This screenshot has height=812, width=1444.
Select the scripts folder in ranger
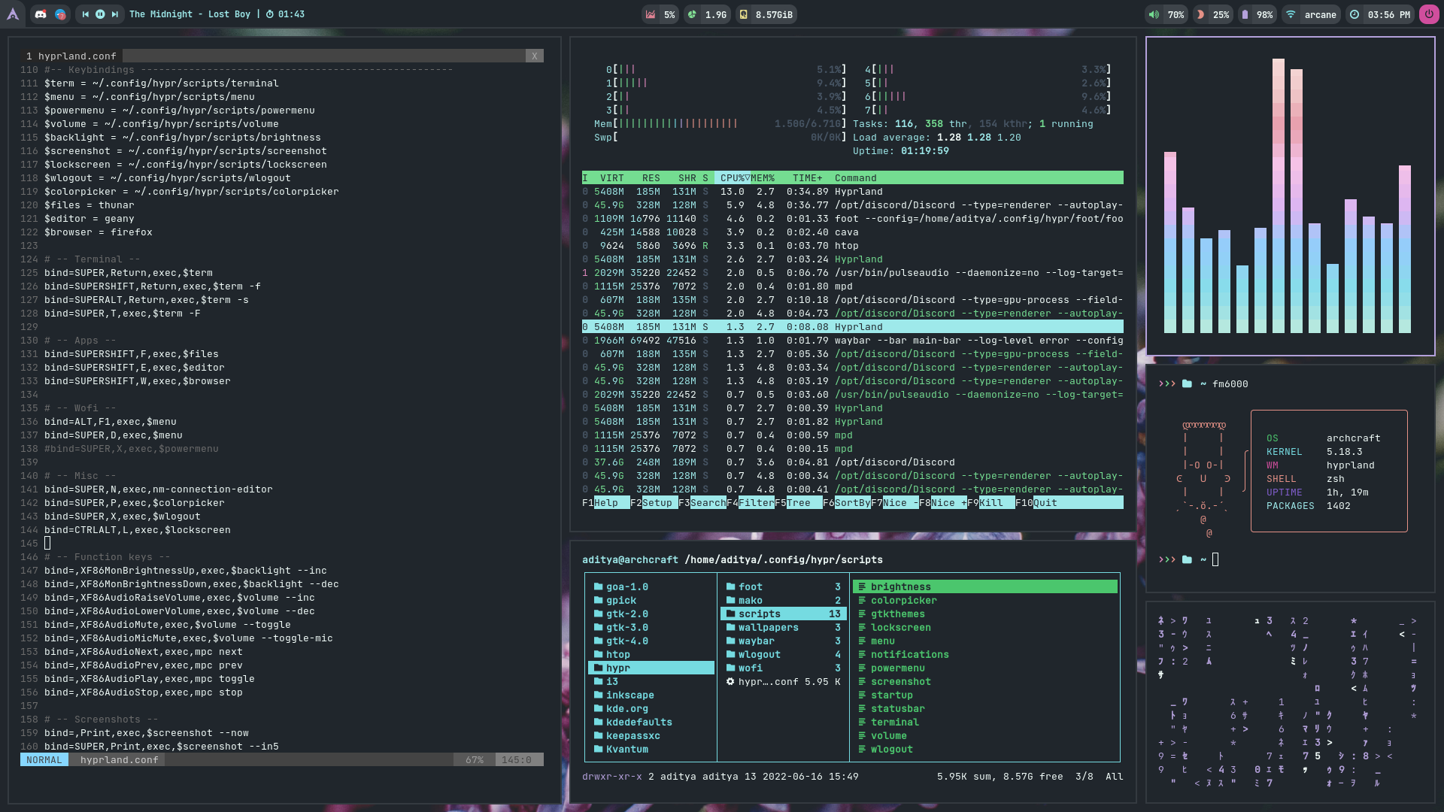click(x=784, y=614)
